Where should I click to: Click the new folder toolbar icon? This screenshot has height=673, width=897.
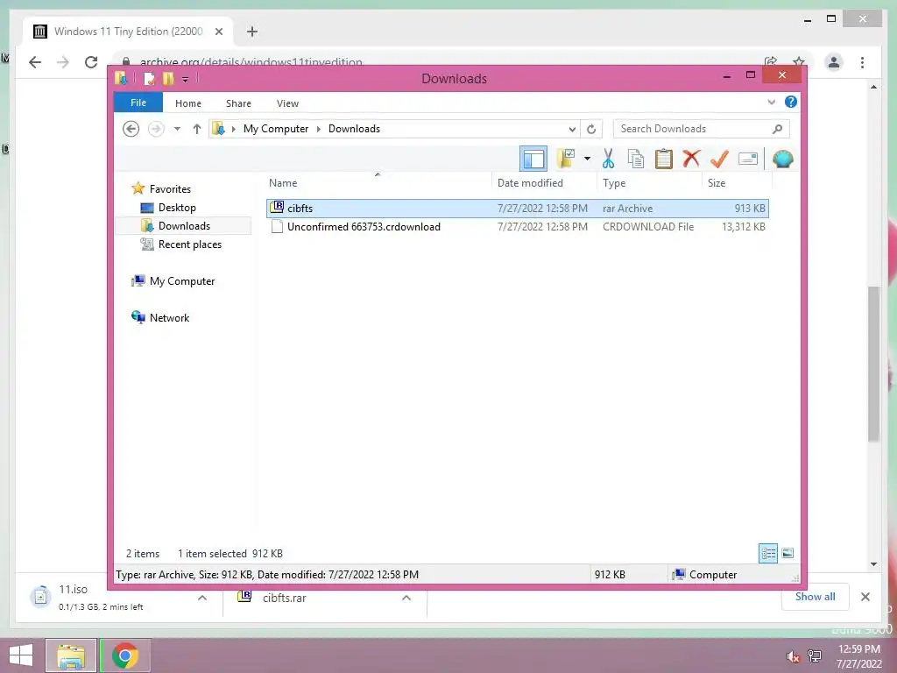coord(566,159)
